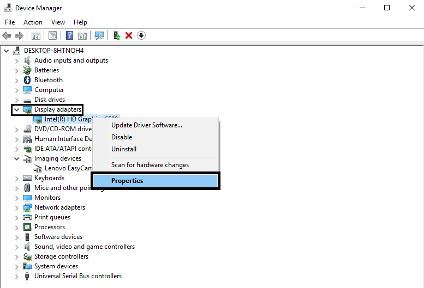Click the red X uninstall toolbar icon
The image size is (424, 288).
tap(129, 36)
